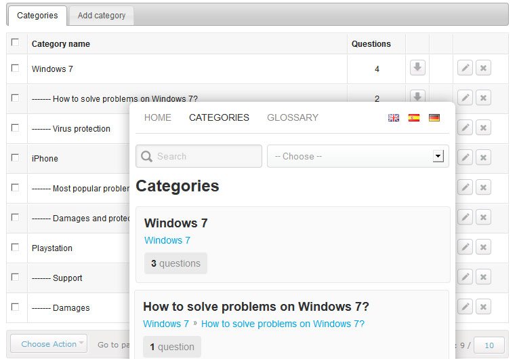517x359 pixels.
Task: Check the Damages row checkbox
Action: coord(15,307)
